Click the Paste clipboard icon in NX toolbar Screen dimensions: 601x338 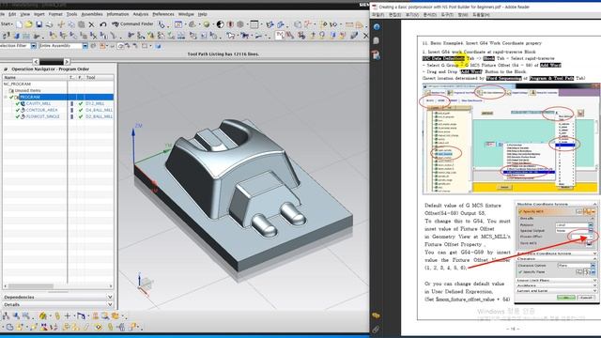82,24
